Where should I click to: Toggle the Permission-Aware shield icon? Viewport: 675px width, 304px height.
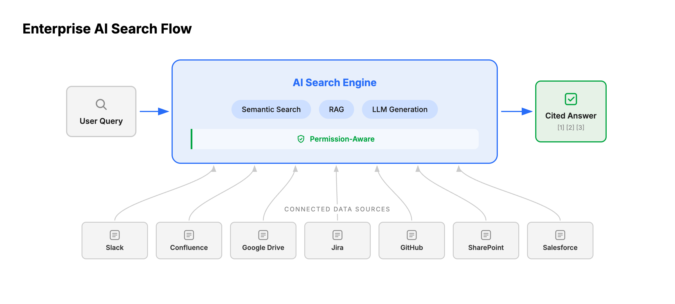tap(301, 139)
